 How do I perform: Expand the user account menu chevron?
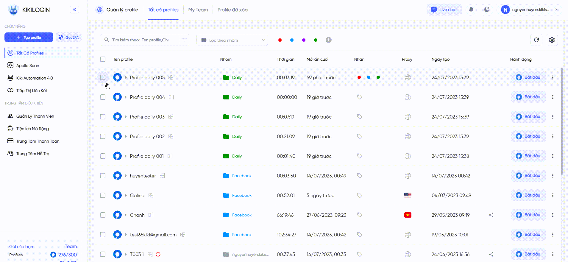(x=556, y=10)
